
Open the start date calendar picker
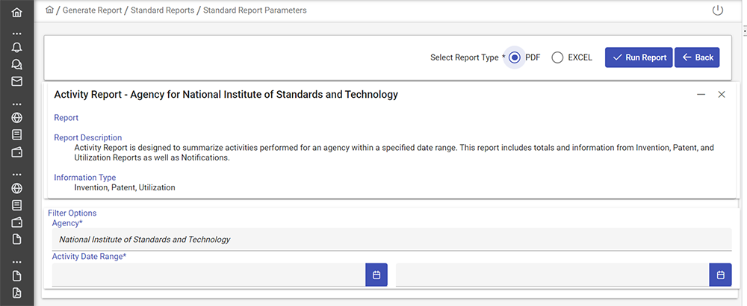point(376,275)
